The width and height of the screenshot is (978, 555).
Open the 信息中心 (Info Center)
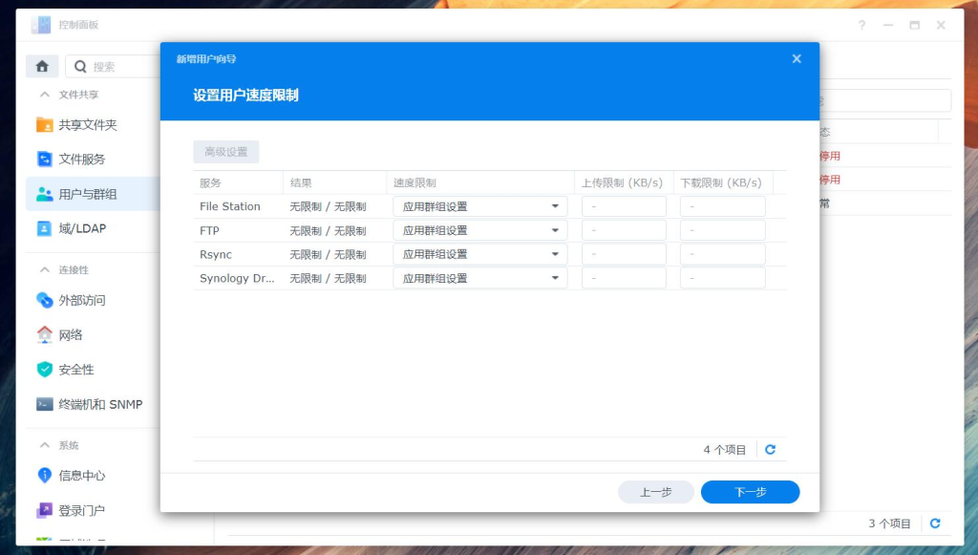(x=76, y=475)
